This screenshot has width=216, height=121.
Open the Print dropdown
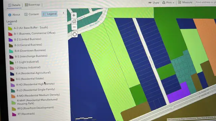168,2
